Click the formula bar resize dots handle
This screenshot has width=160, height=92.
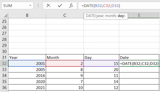38,6
